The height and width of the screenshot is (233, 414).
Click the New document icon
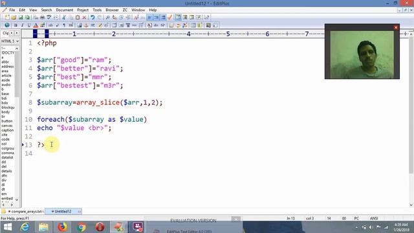pyautogui.click(x=7, y=17)
